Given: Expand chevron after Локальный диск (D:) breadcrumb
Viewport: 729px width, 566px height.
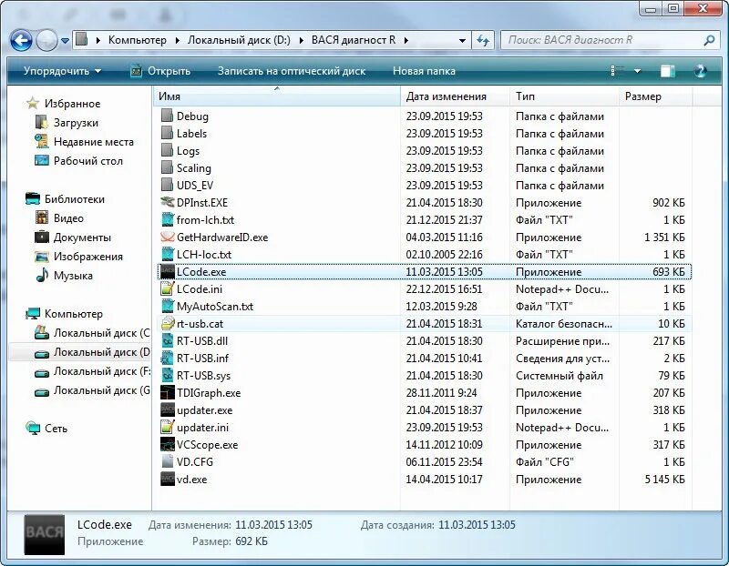Looking at the screenshot, I should click(x=302, y=40).
